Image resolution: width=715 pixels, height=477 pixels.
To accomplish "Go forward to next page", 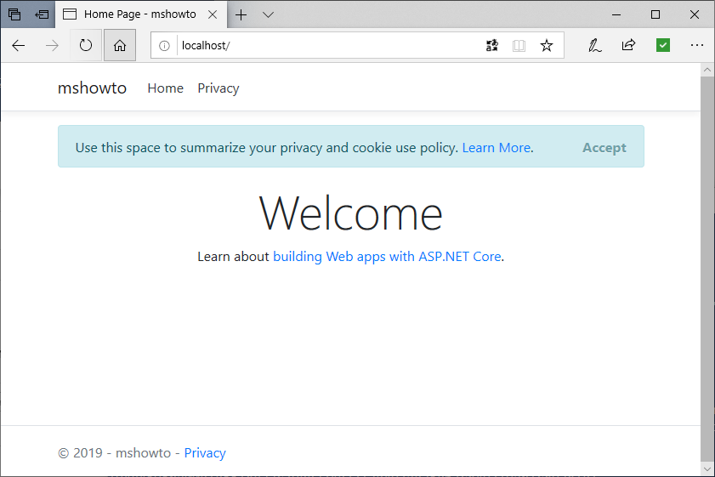I will (53, 45).
